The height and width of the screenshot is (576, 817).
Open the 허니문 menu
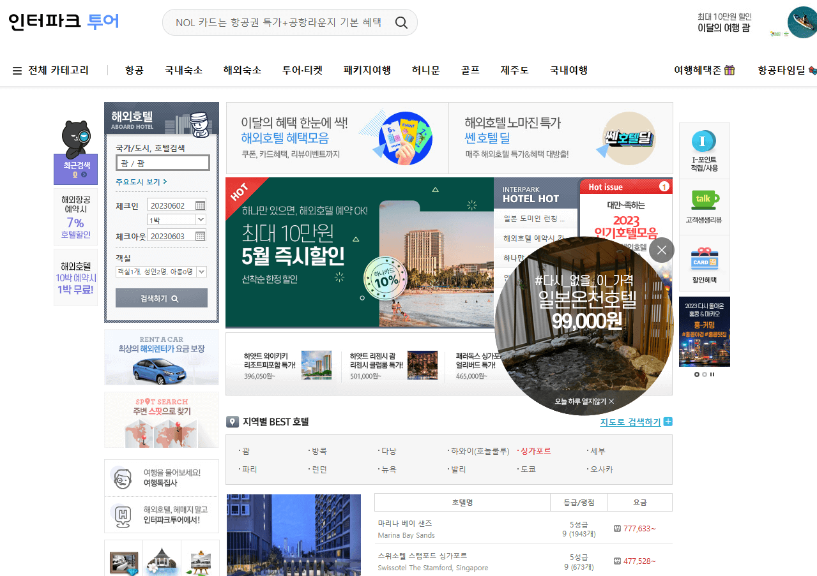pos(426,70)
